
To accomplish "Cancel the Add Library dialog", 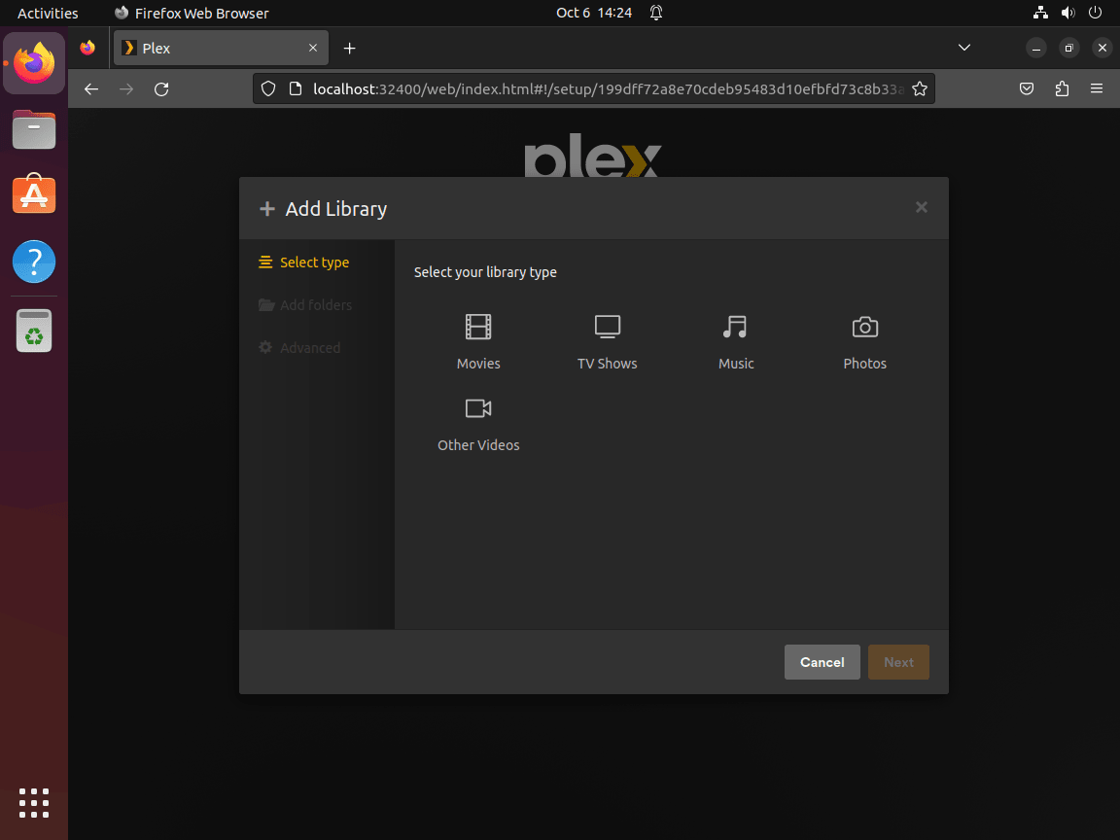I will click(822, 662).
